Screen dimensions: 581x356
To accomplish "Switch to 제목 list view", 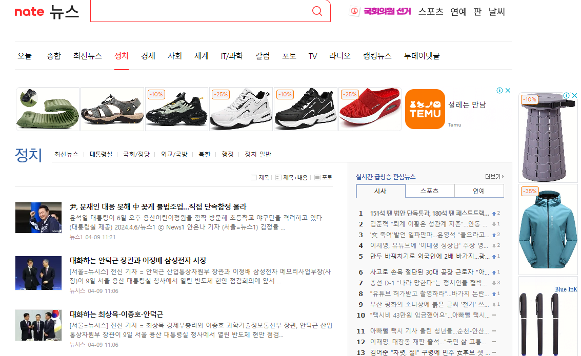I will 260,178.
